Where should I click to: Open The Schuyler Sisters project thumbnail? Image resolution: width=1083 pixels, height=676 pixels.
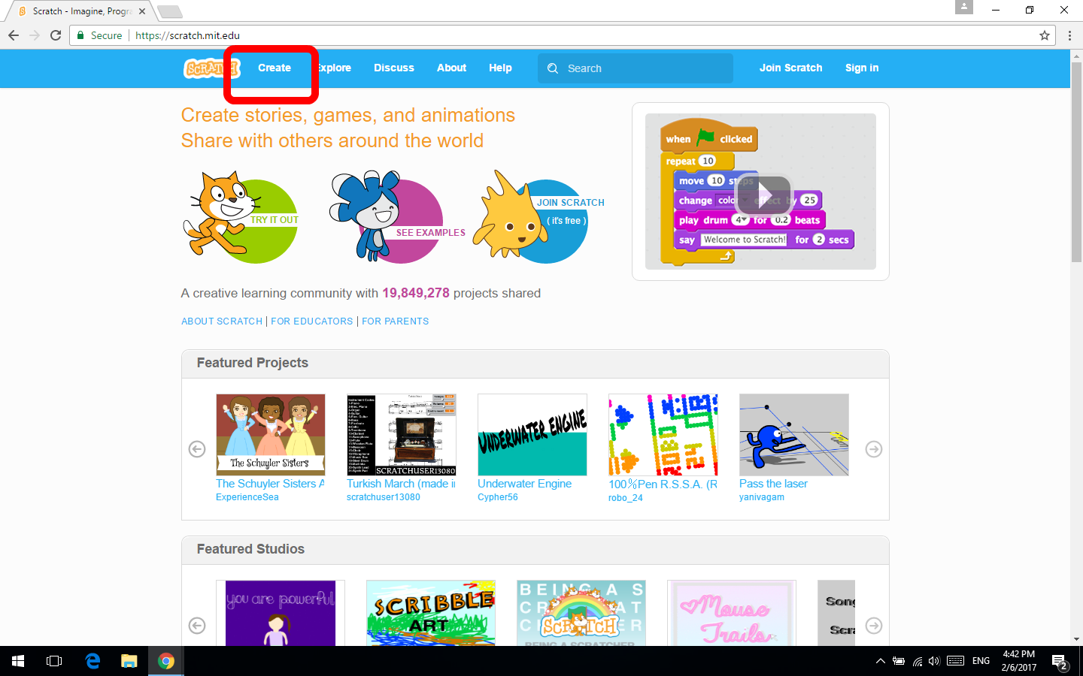(271, 435)
